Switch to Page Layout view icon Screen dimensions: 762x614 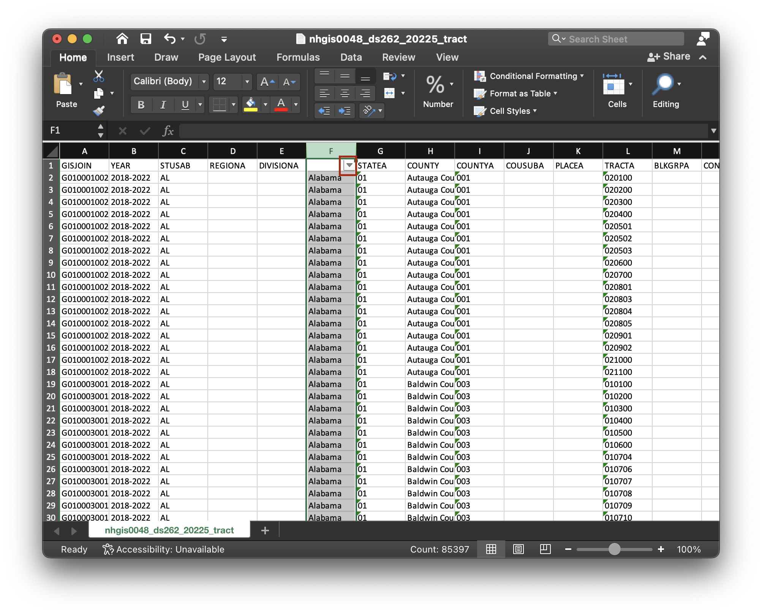(519, 549)
